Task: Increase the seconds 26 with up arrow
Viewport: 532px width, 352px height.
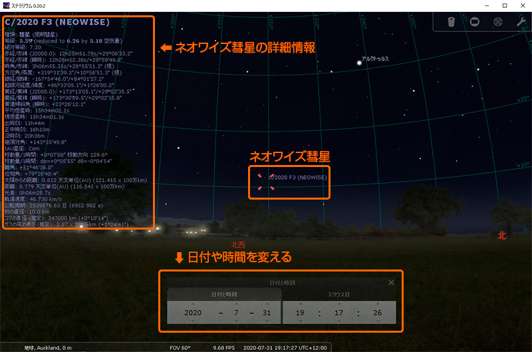Action: (378, 303)
